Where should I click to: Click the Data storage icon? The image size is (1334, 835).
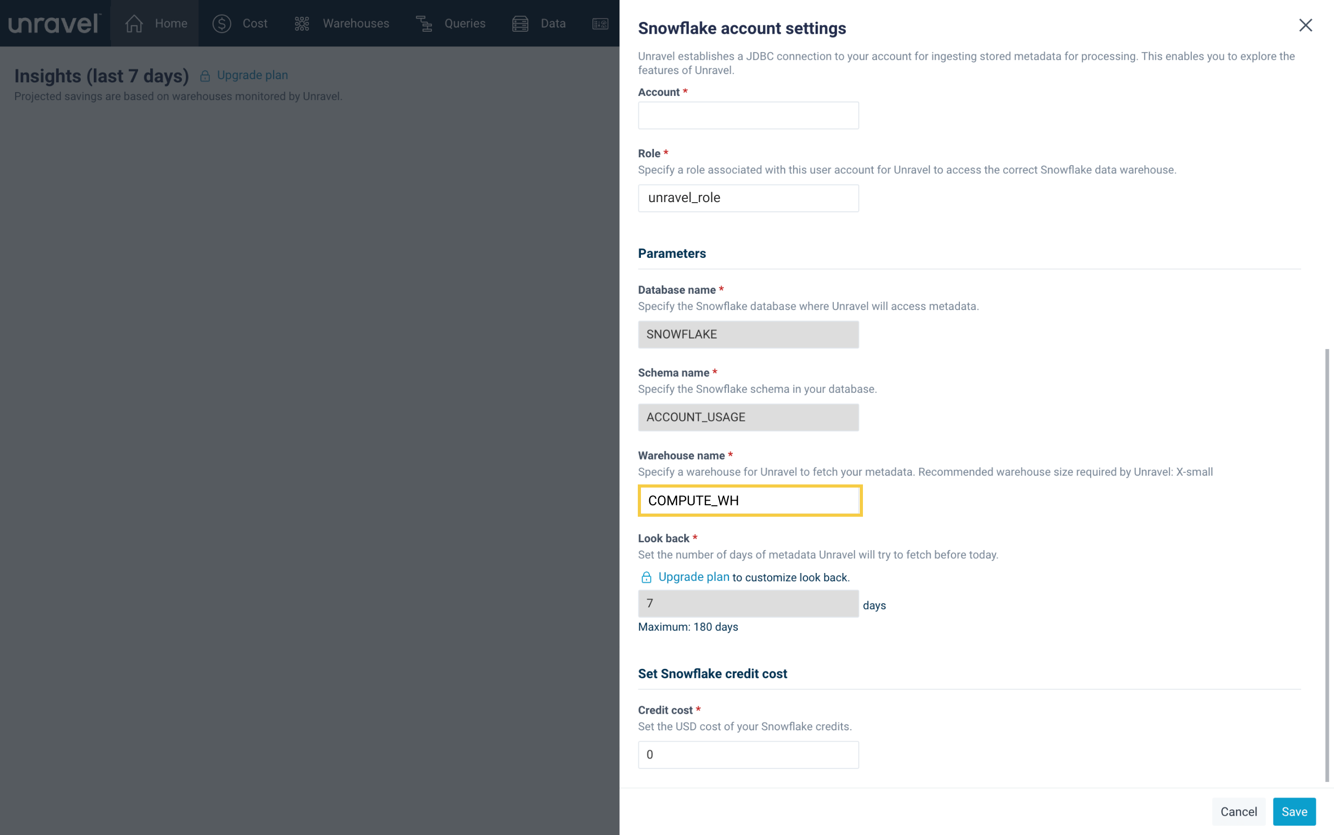[520, 23]
